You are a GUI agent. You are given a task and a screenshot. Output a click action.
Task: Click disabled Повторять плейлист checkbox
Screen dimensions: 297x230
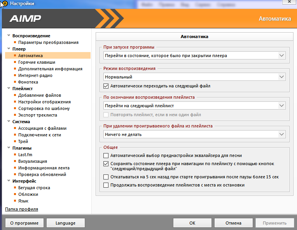pyautogui.click(x=106, y=115)
